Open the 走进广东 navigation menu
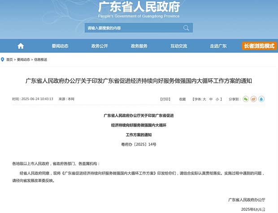This screenshot has height=213, width=278. click(218, 46)
